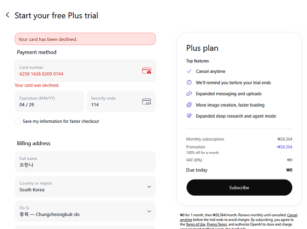
Task: Click the back arrow icon
Action: click(x=7, y=15)
